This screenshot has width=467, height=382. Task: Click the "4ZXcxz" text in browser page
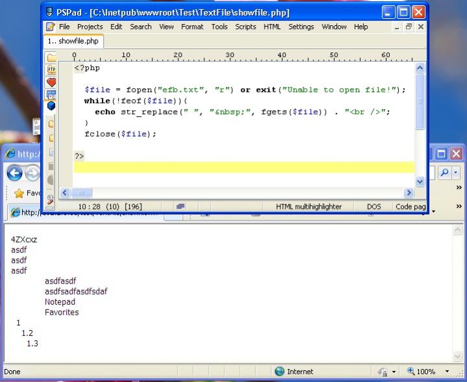click(24, 240)
